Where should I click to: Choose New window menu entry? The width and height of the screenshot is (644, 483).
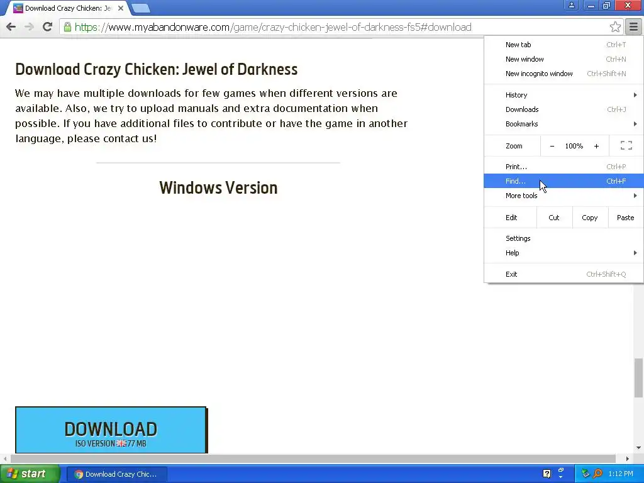[563, 59]
